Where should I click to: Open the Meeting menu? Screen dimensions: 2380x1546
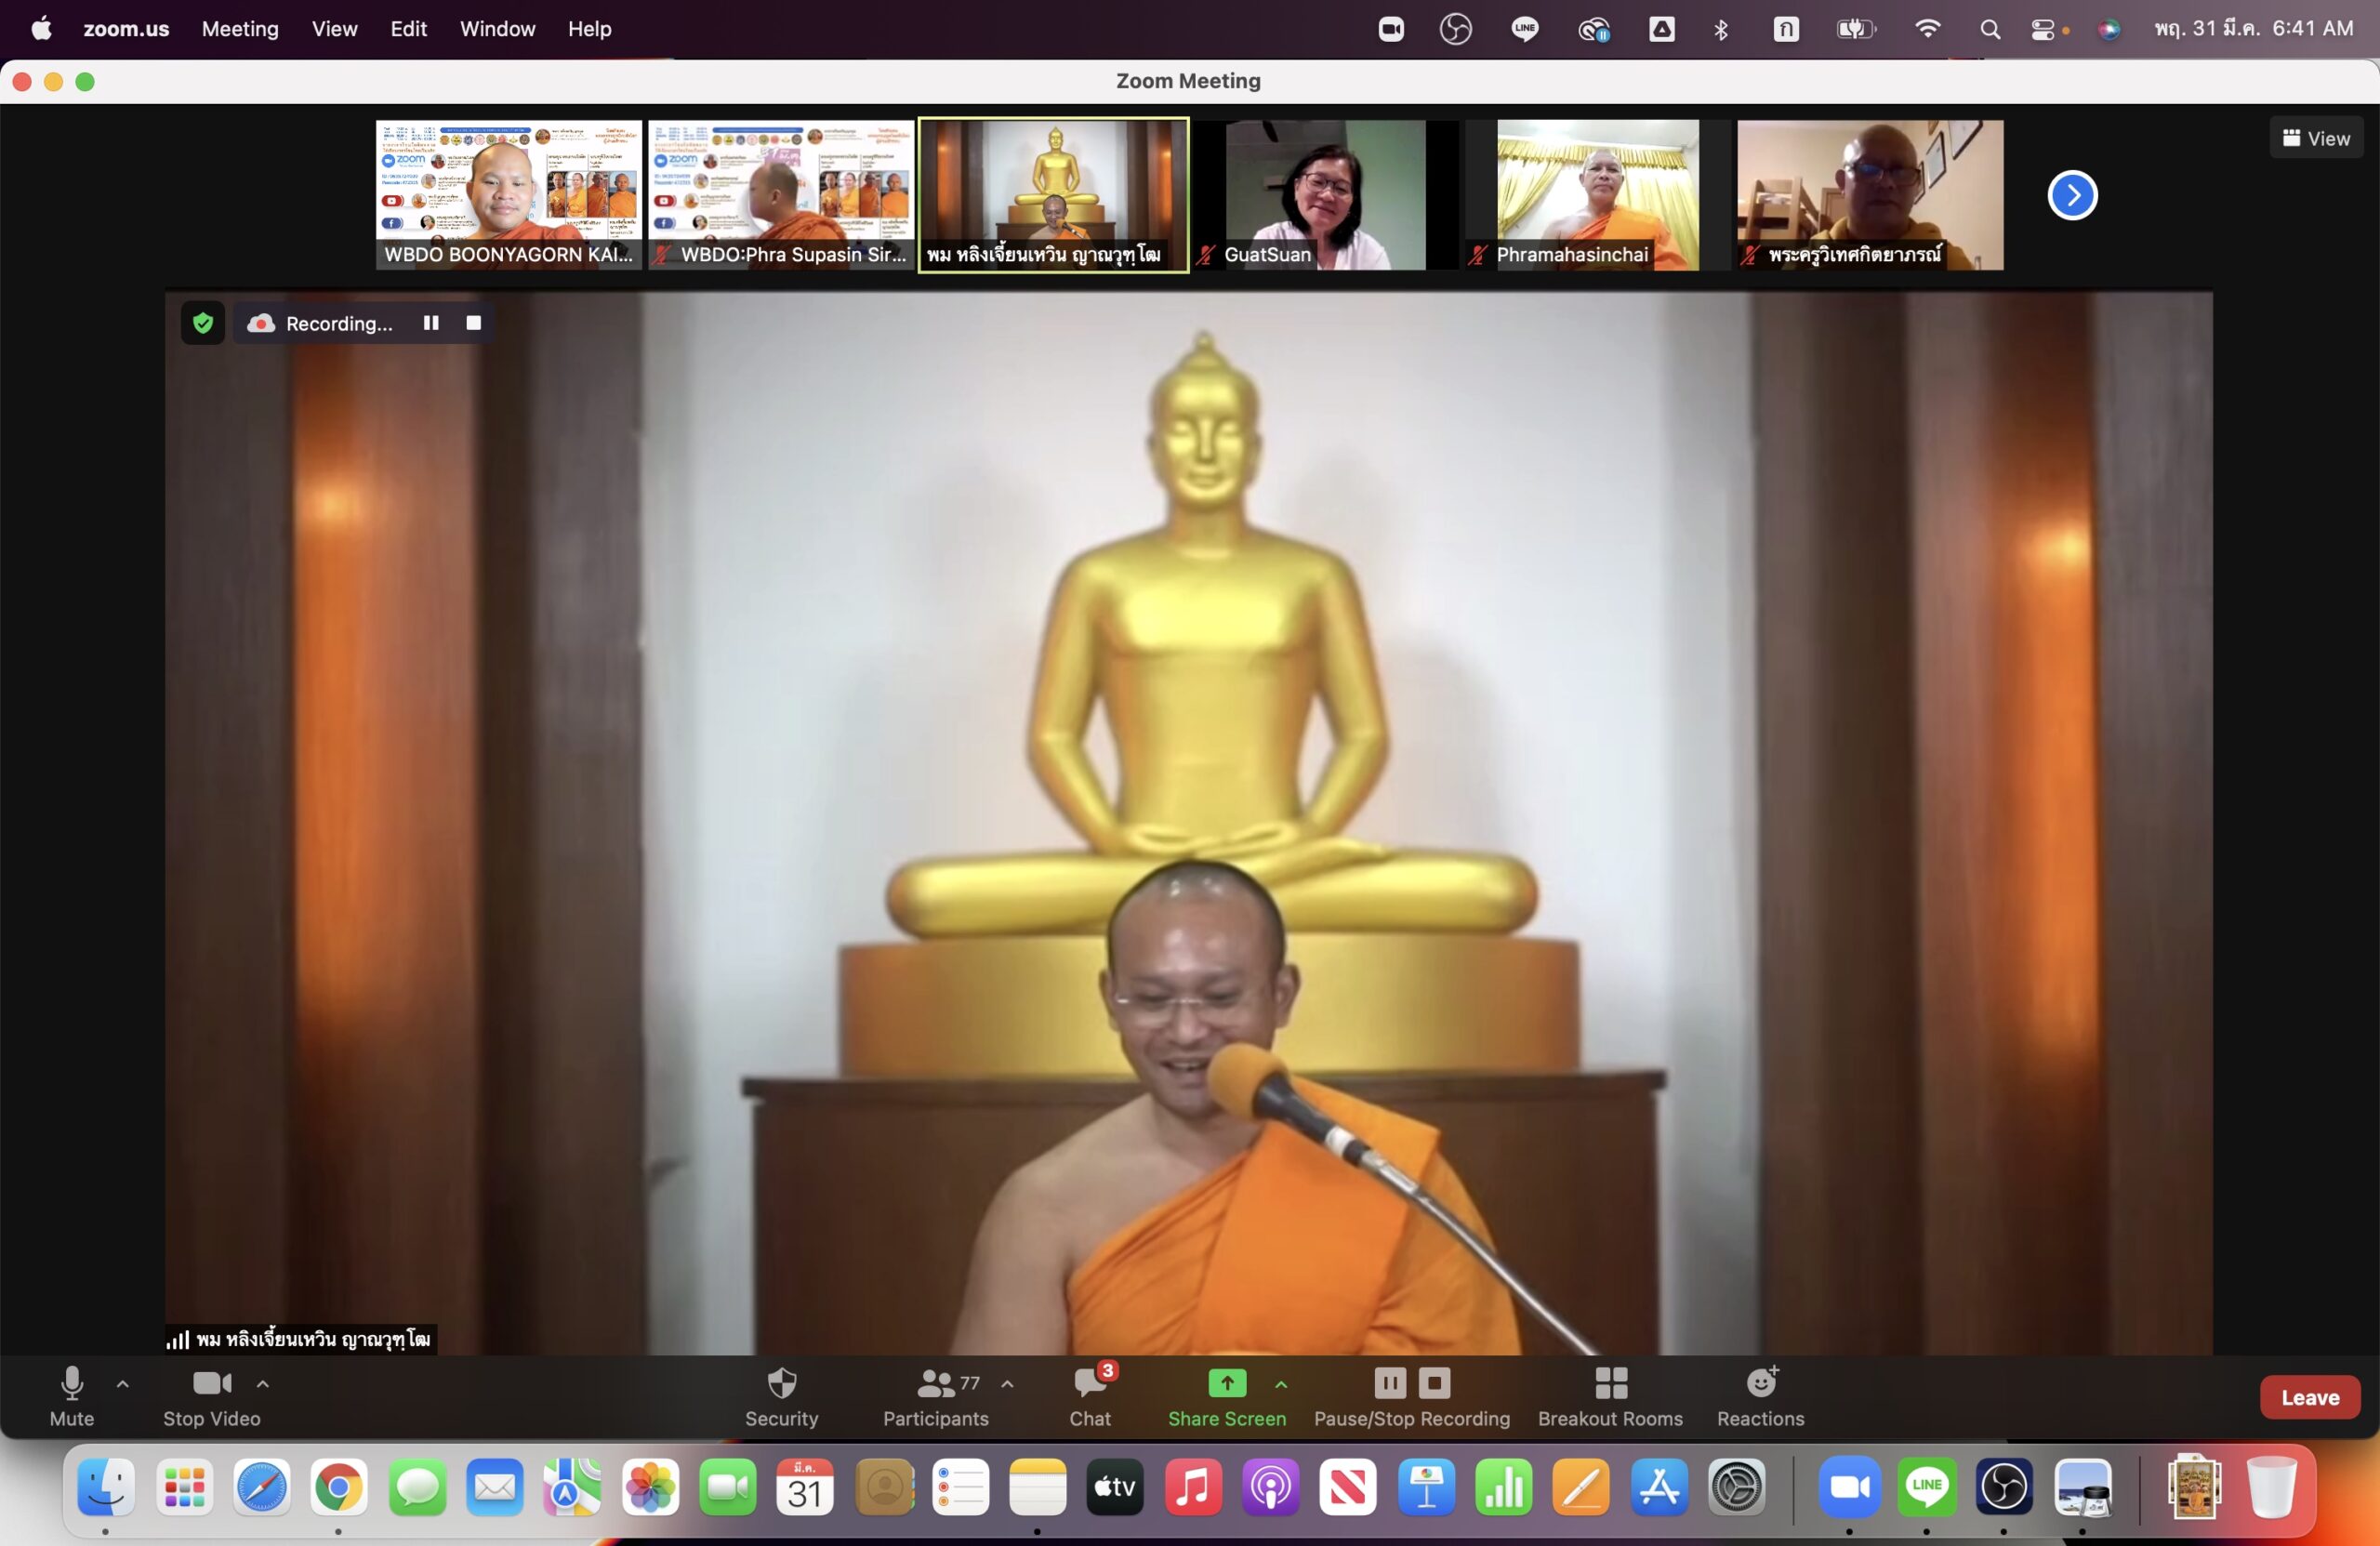click(x=240, y=29)
